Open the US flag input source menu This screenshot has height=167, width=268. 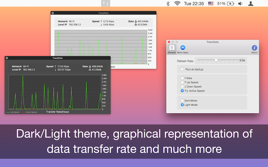click(211, 3)
